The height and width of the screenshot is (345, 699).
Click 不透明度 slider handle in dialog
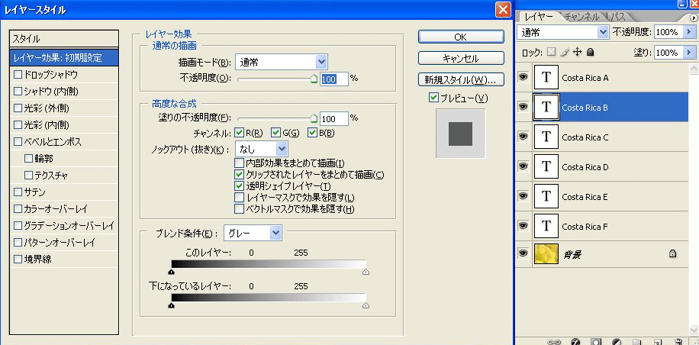tap(314, 79)
